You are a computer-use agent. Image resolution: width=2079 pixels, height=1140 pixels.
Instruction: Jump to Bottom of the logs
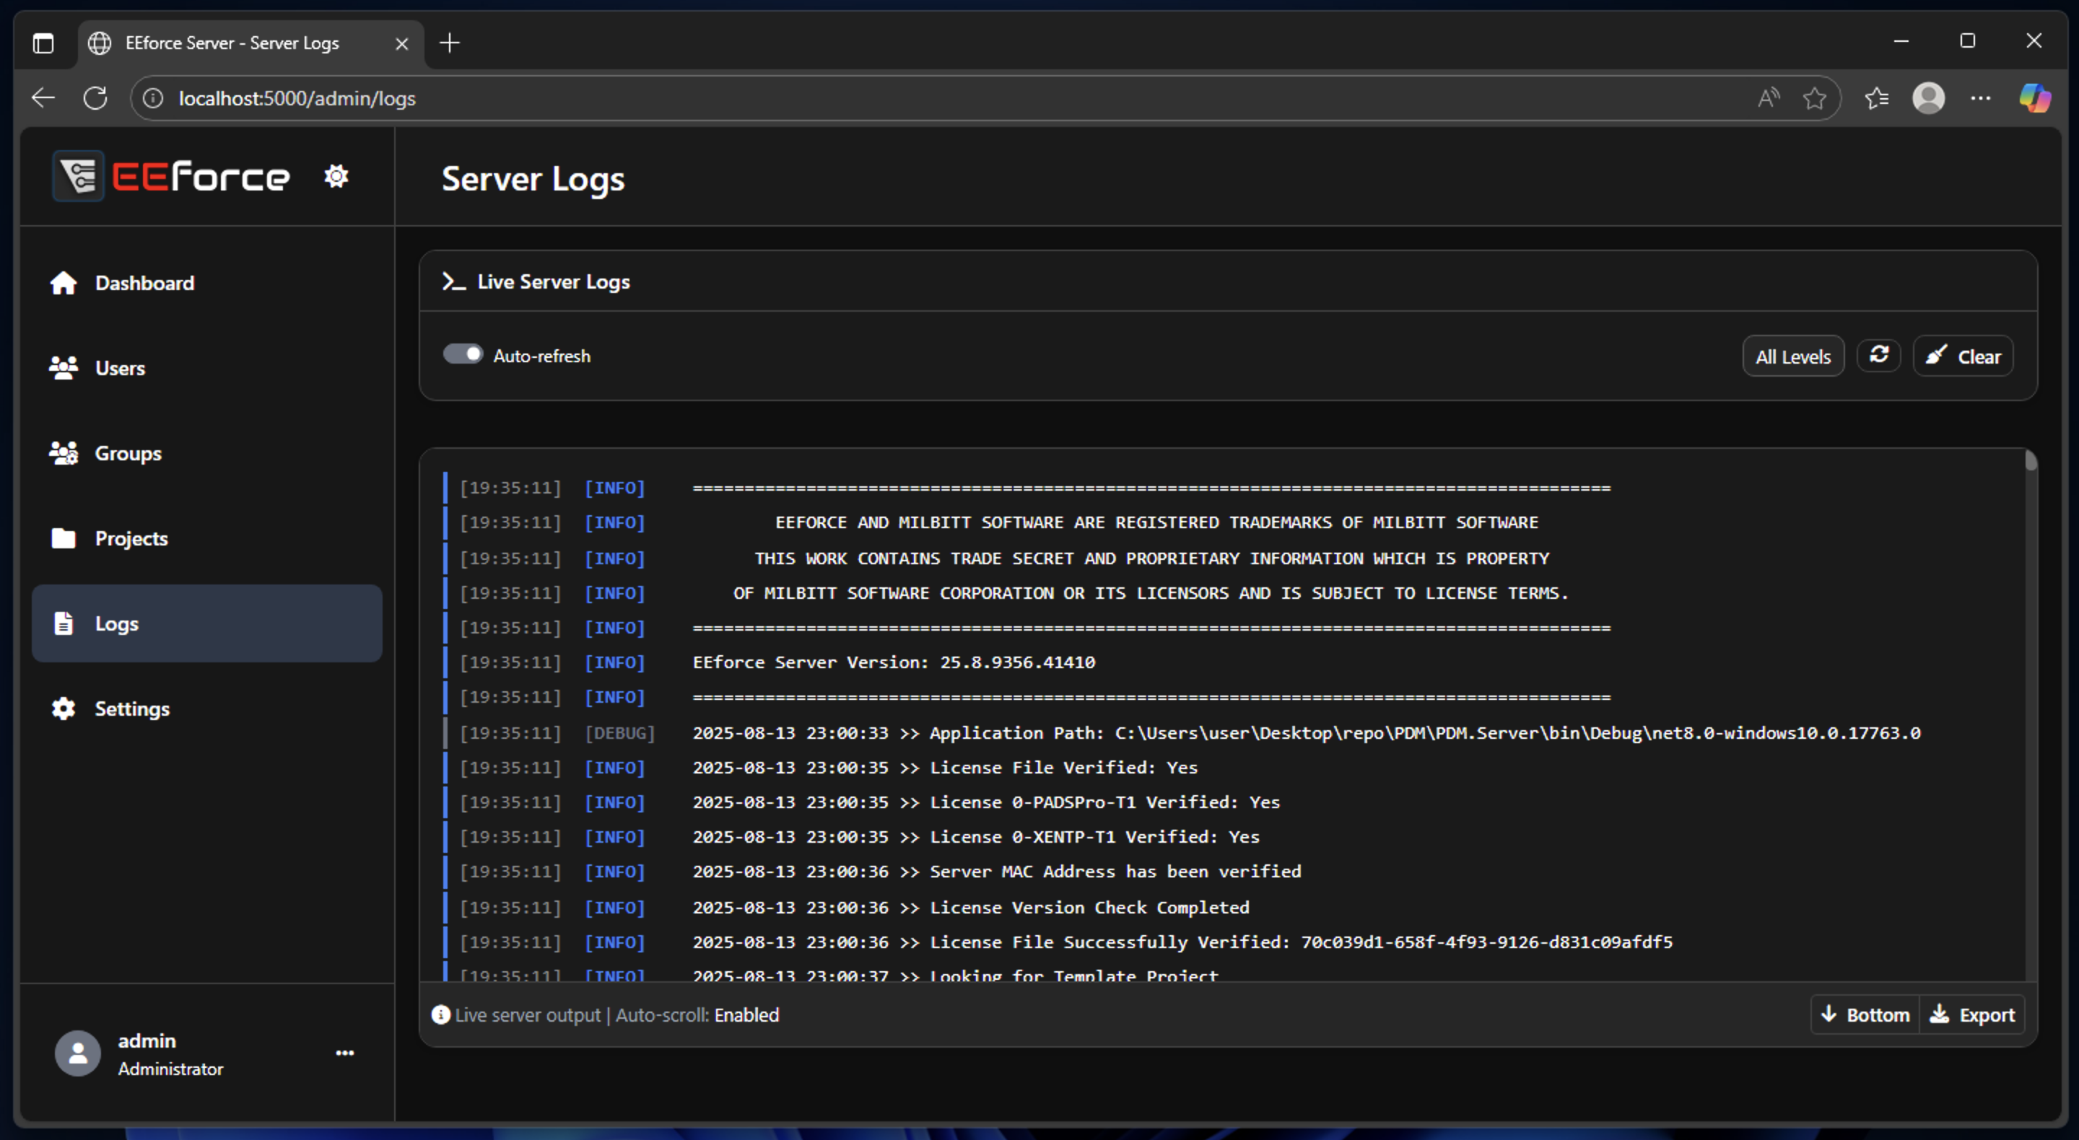[1865, 1015]
